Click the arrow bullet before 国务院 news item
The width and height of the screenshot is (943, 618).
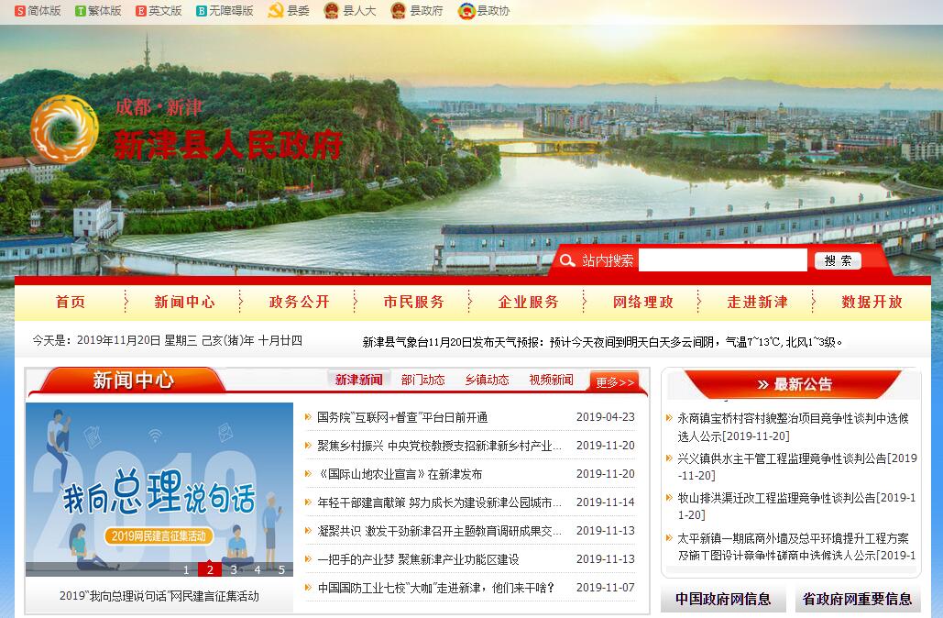[308, 417]
